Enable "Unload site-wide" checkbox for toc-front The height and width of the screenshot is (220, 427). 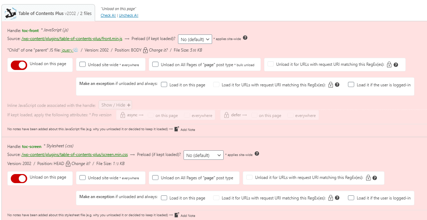point(83,64)
